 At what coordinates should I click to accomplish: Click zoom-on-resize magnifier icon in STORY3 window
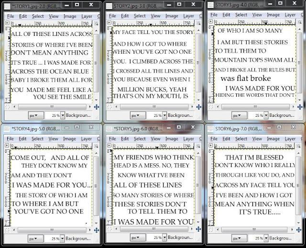click(300, 22)
